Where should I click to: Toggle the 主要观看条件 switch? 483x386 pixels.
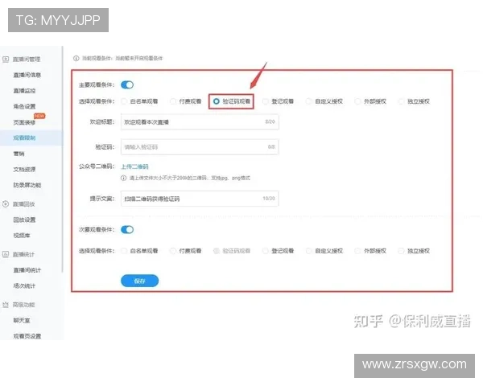(127, 84)
